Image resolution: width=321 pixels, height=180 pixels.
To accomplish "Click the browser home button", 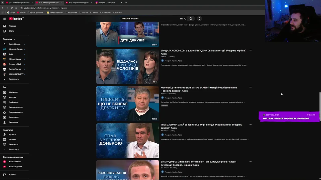I will tap(16, 8).
